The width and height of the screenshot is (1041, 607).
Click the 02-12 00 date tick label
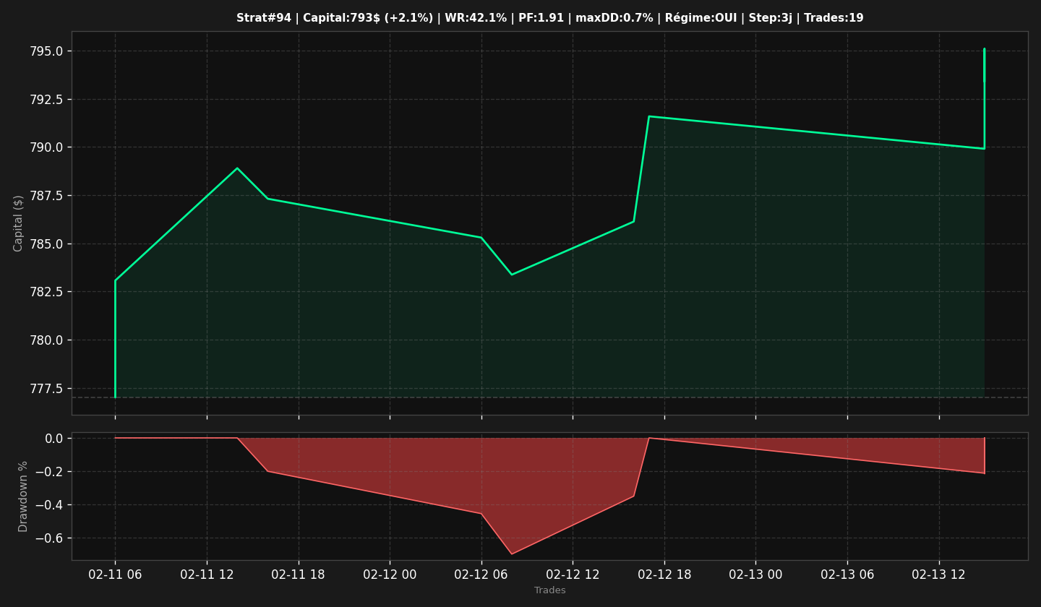click(x=390, y=575)
